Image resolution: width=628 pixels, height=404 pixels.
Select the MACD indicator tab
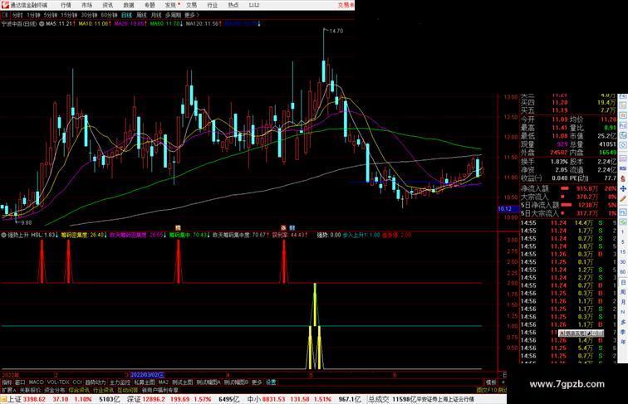coord(36,382)
